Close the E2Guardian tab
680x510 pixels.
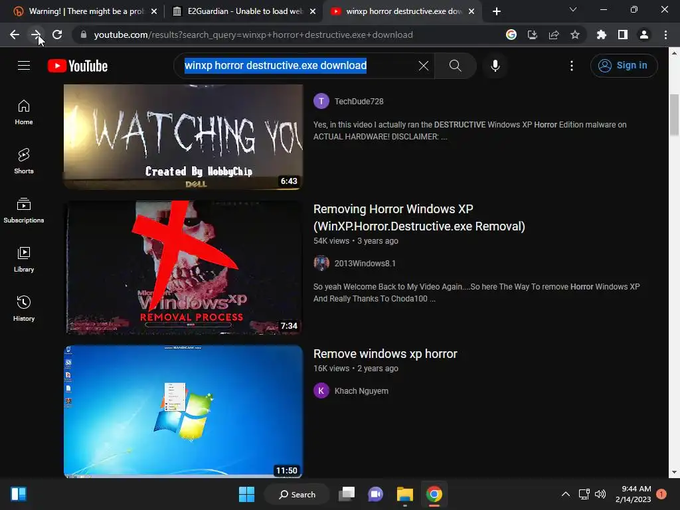[x=313, y=11]
